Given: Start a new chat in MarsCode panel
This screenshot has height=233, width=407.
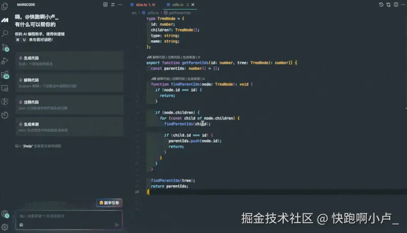Looking at the screenshot, I should (105, 5).
